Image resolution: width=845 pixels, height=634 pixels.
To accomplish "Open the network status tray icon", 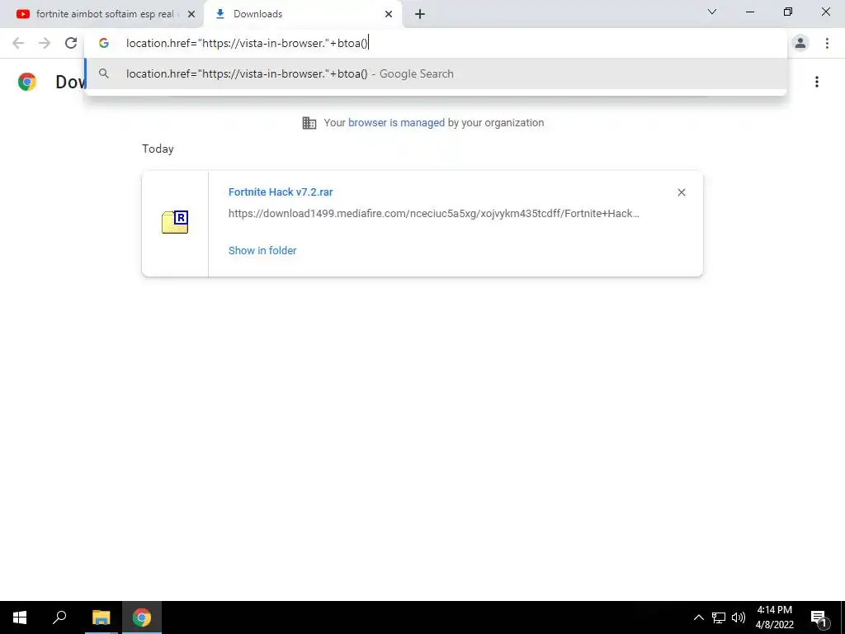I will pos(719,617).
